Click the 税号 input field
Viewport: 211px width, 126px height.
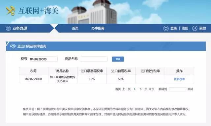44,59
